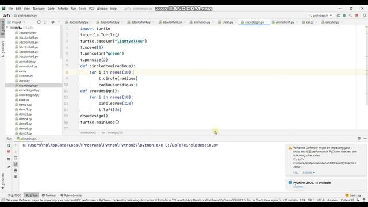Open the VCS menu
The height and width of the screenshot is (207, 368).
coord(91,9)
